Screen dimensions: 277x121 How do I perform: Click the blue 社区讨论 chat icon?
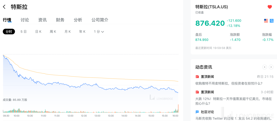(197, 112)
